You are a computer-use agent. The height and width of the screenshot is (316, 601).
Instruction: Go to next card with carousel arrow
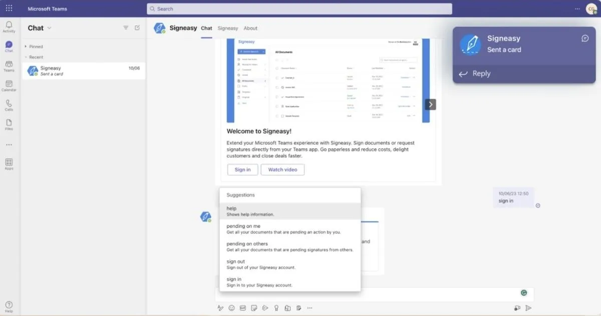point(431,104)
